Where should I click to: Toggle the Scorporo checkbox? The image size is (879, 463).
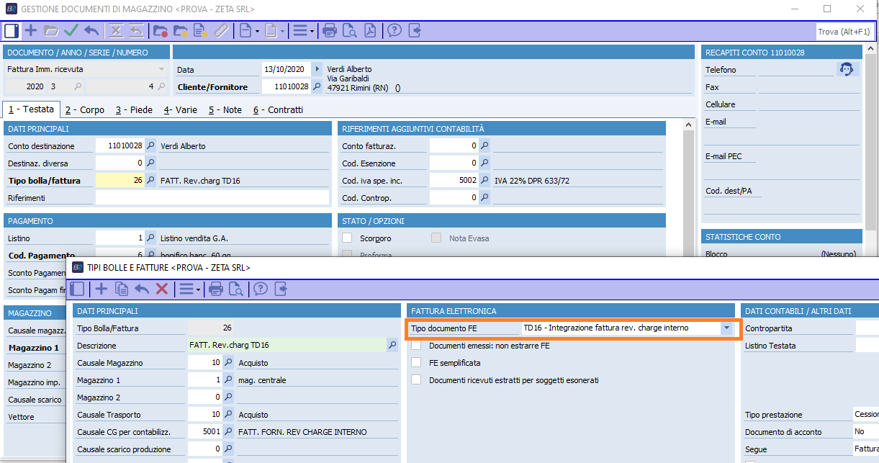tap(347, 238)
